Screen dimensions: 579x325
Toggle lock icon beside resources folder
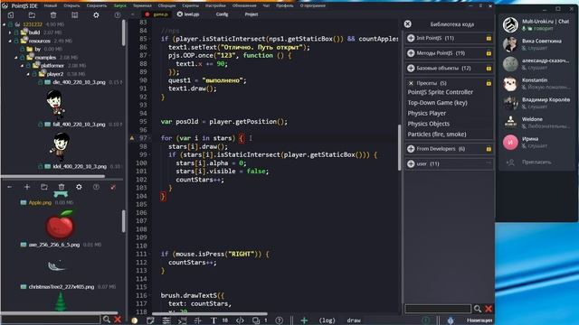click(x=16, y=41)
